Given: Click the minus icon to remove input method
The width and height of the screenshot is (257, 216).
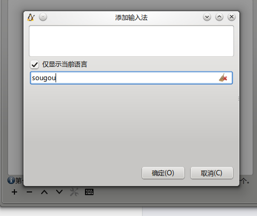Looking at the screenshot, I should [x=29, y=192].
